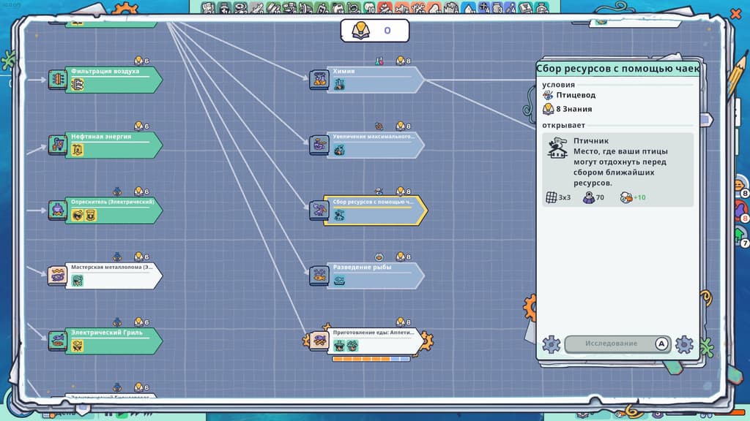The width and height of the screenshot is (750, 421).
Task: Close the research tree window
Action: [x=735, y=14]
